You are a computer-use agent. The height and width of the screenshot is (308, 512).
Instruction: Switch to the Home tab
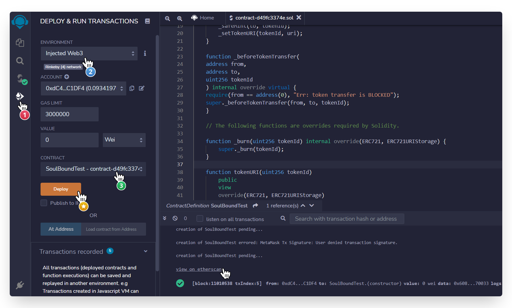(x=203, y=18)
